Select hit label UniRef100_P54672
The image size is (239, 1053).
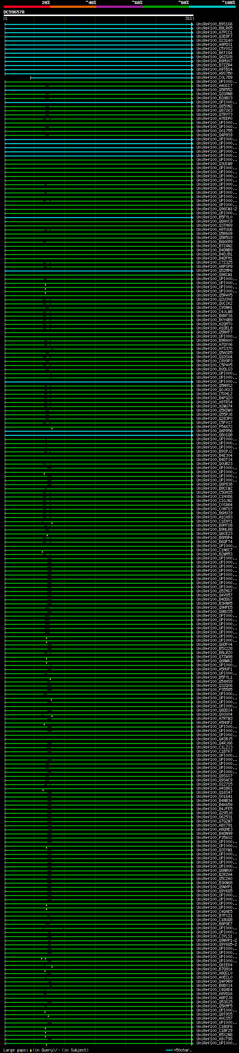pyautogui.click(x=214, y=427)
